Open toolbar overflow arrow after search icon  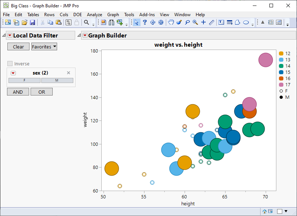pos(93,25)
